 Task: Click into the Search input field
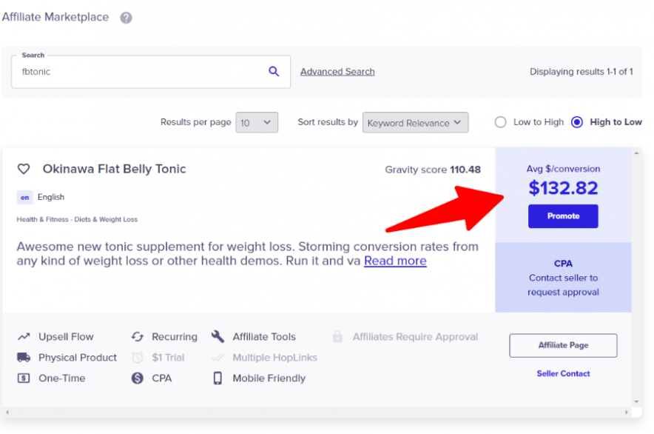[x=141, y=73]
